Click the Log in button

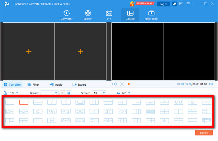point(163,4)
